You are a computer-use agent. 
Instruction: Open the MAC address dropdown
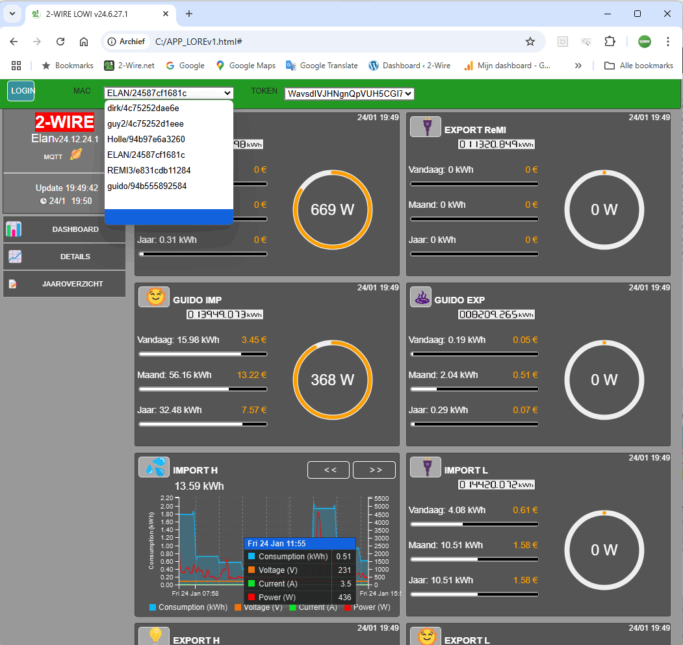tap(168, 93)
